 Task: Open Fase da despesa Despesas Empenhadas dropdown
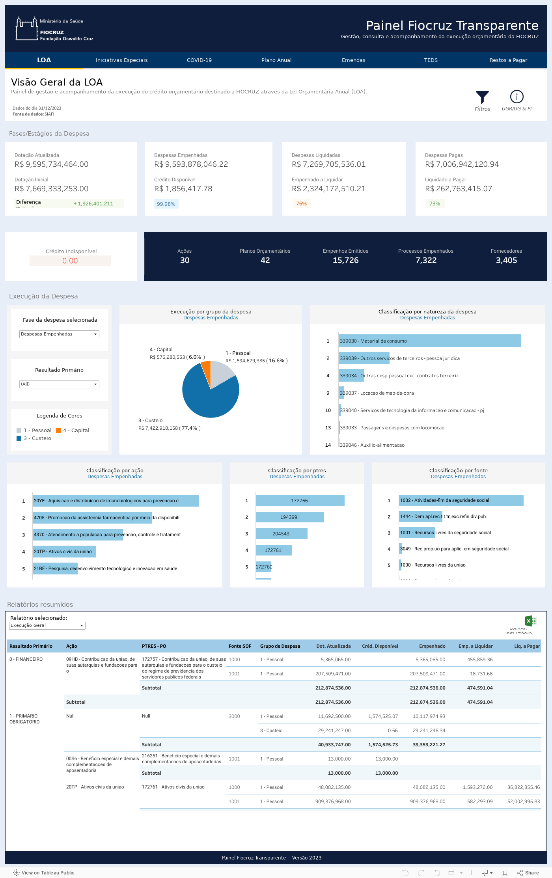coord(59,334)
